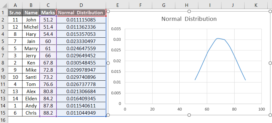Click the cell with 0.030548455
The height and width of the screenshot is (123, 272).
point(81,63)
